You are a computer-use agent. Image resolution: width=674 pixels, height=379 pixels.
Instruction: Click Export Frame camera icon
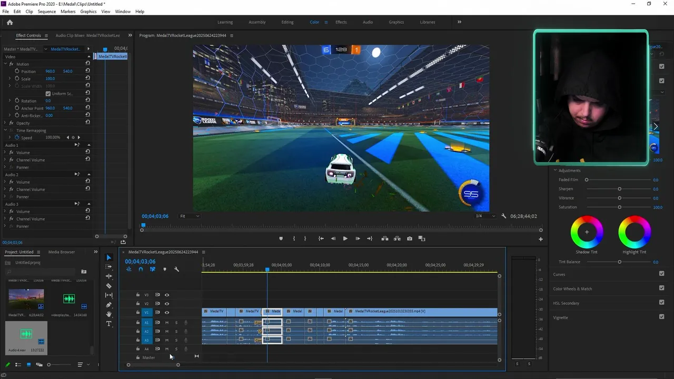pos(410,238)
